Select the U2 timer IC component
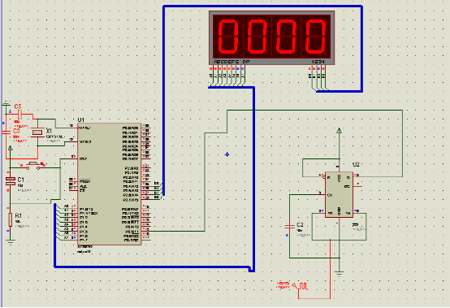 (339, 194)
